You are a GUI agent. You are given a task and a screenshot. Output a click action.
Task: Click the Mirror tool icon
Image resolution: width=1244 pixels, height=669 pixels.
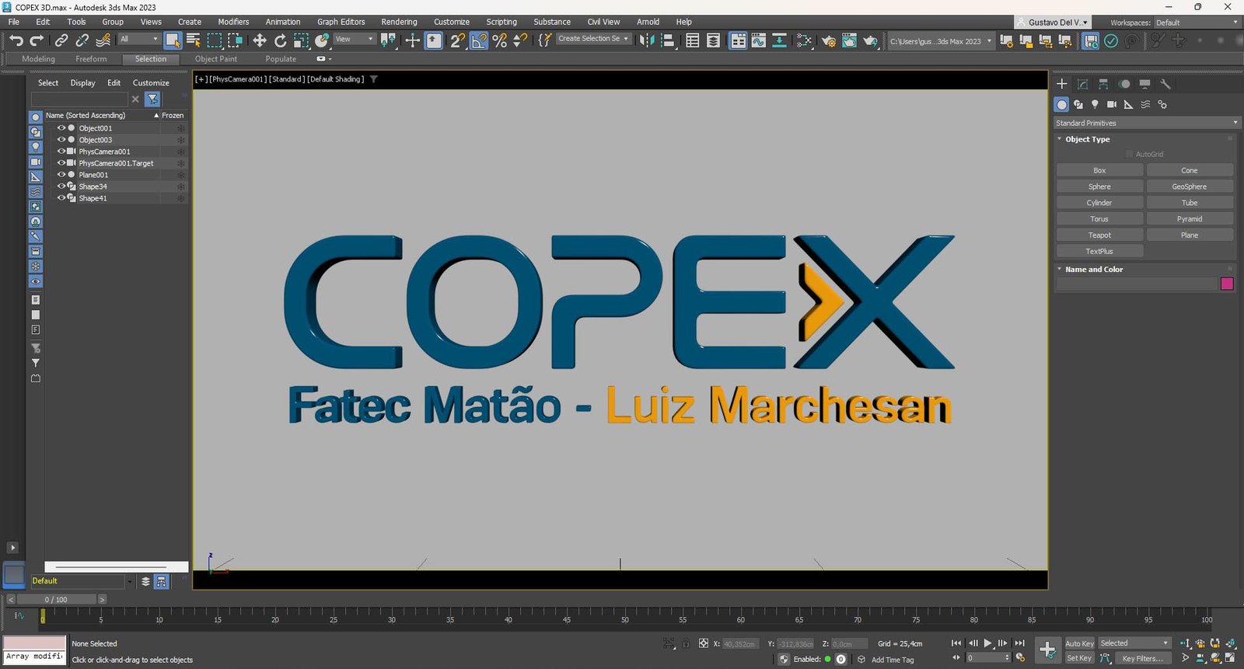tap(647, 40)
